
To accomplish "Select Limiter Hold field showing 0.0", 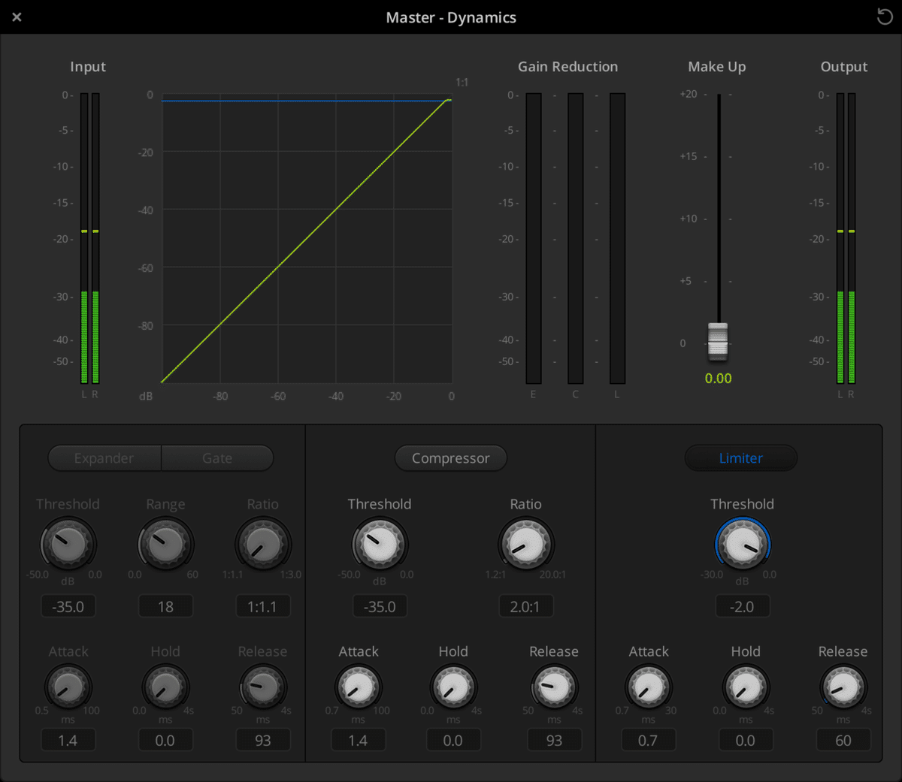I will pyautogui.click(x=746, y=740).
